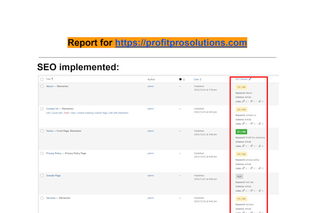The height and width of the screenshot is (213, 315).
Task: Sort by Date using its sort arrows
Action: click(x=201, y=79)
